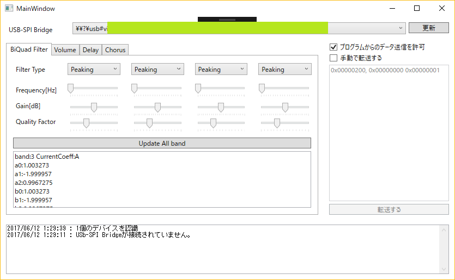Screen dimensions: 455x280
Task: Enable the 手動で転送する checkbox
Action: click(333, 58)
